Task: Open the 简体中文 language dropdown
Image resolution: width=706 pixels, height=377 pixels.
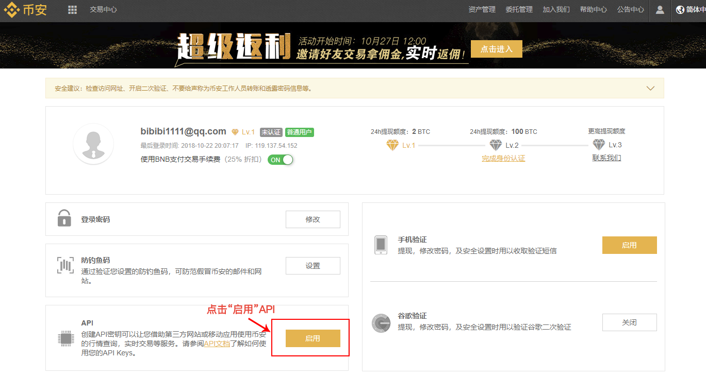Action: tap(692, 10)
